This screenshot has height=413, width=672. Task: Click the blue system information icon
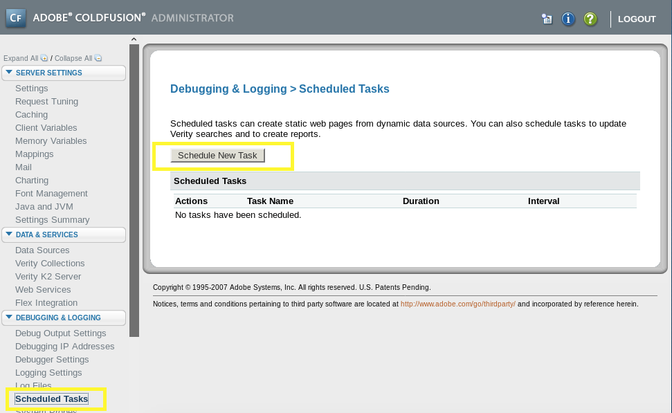(568, 19)
